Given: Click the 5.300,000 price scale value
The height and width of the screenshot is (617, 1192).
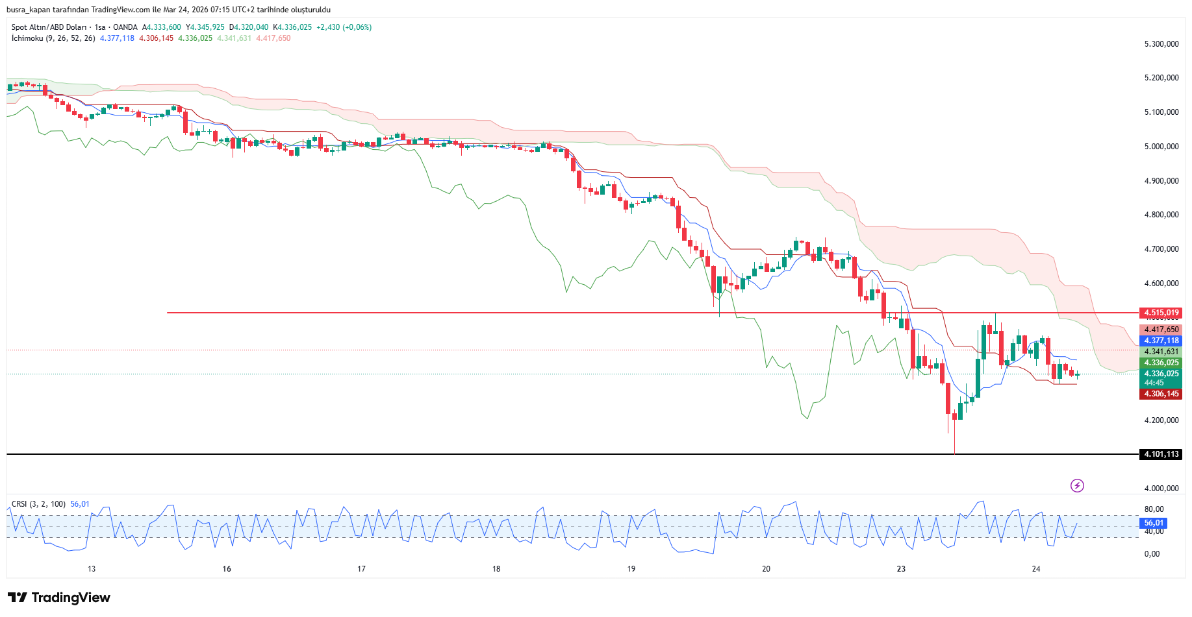Looking at the screenshot, I should click(1161, 44).
